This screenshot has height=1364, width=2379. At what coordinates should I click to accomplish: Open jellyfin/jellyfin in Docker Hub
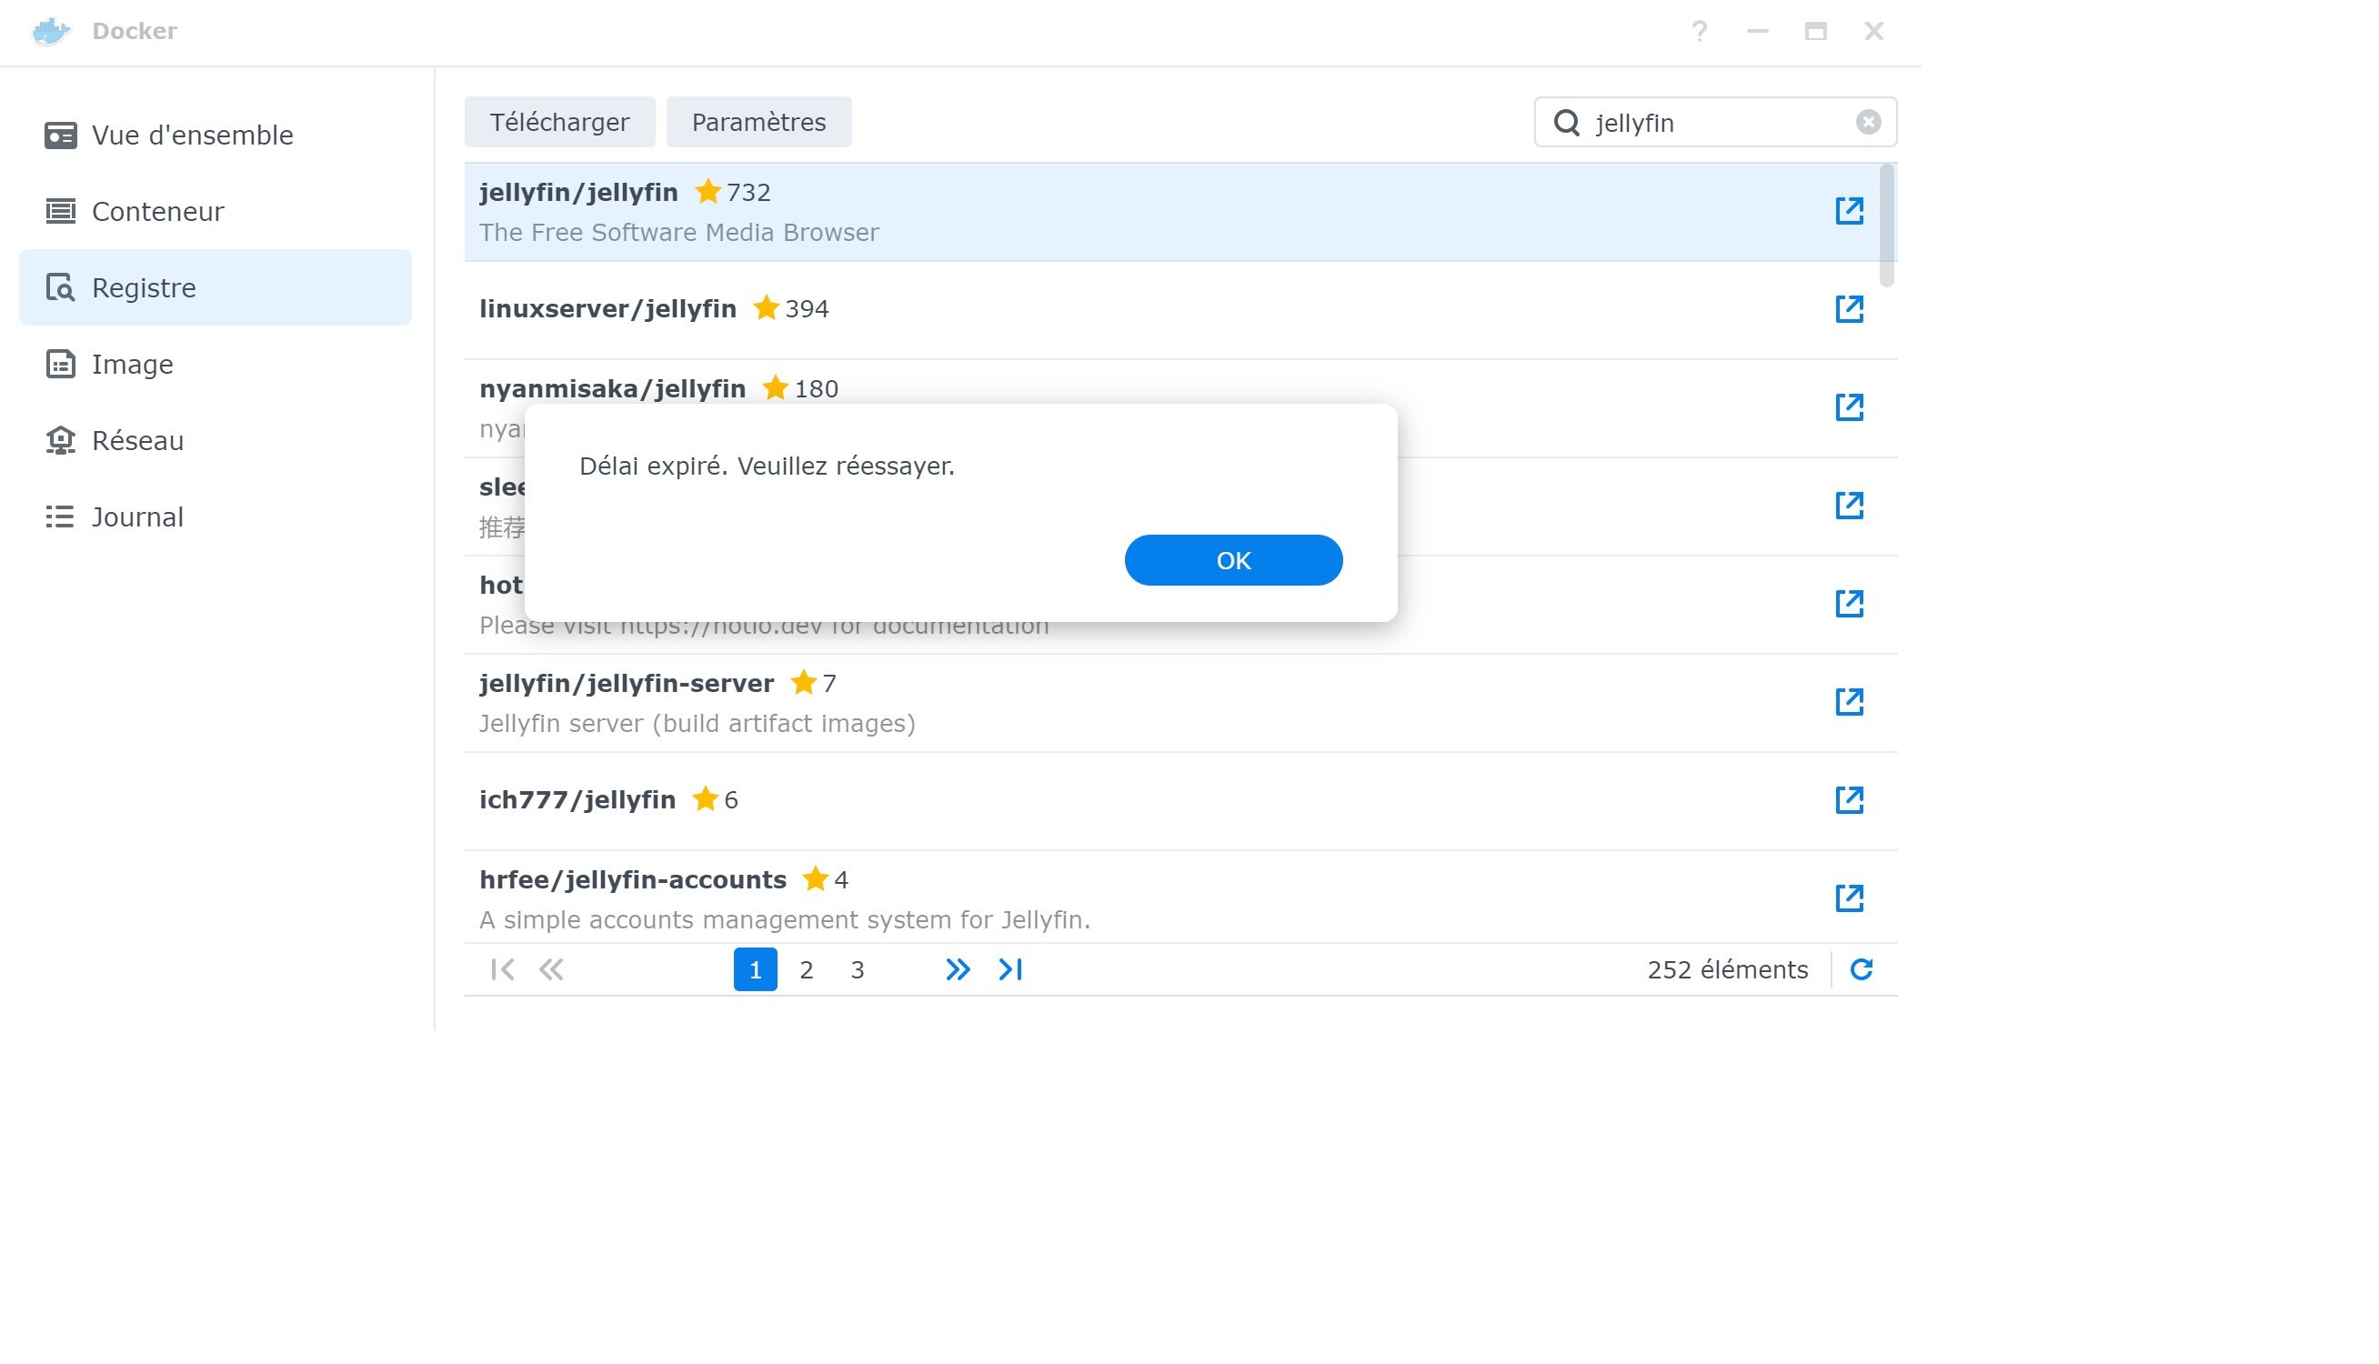click(1850, 211)
